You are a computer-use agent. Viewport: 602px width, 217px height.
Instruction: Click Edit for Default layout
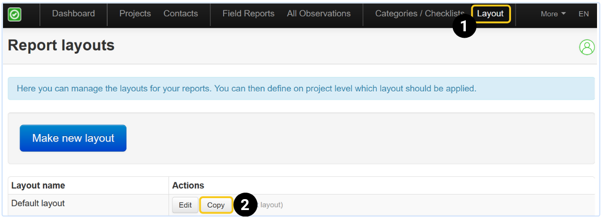coord(185,205)
